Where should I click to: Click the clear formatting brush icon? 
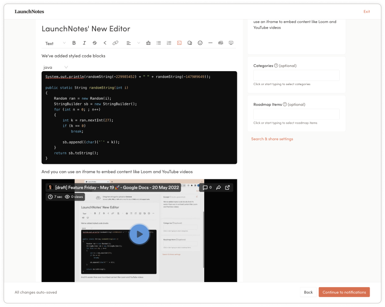click(x=148, y=43)
